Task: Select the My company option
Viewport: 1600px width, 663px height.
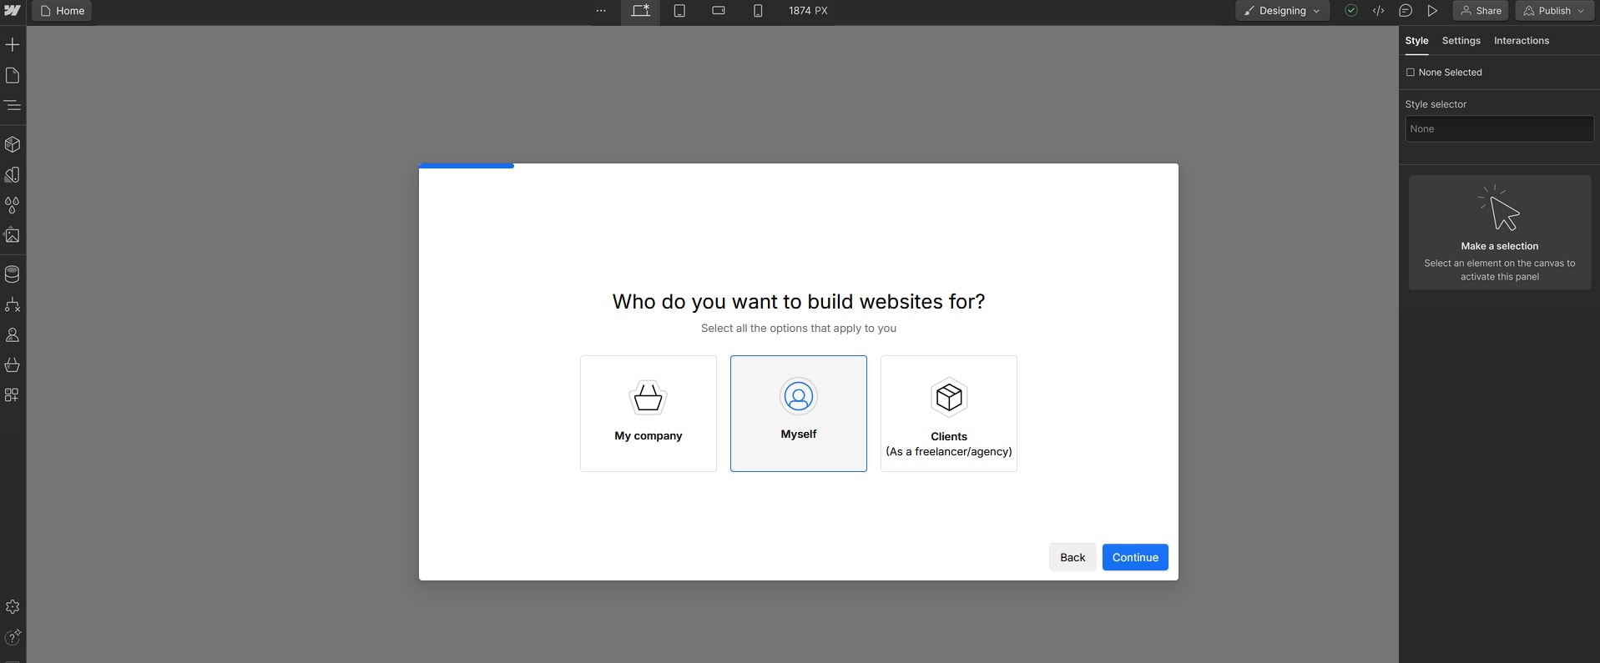Action: tap(649, 414)
